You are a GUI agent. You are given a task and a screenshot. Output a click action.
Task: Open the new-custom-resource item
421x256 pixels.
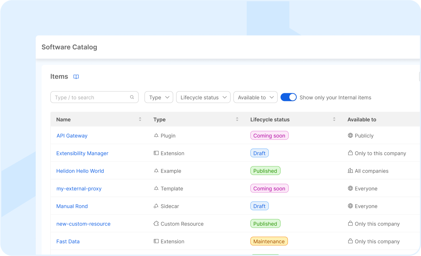click(x=83, y=224)
